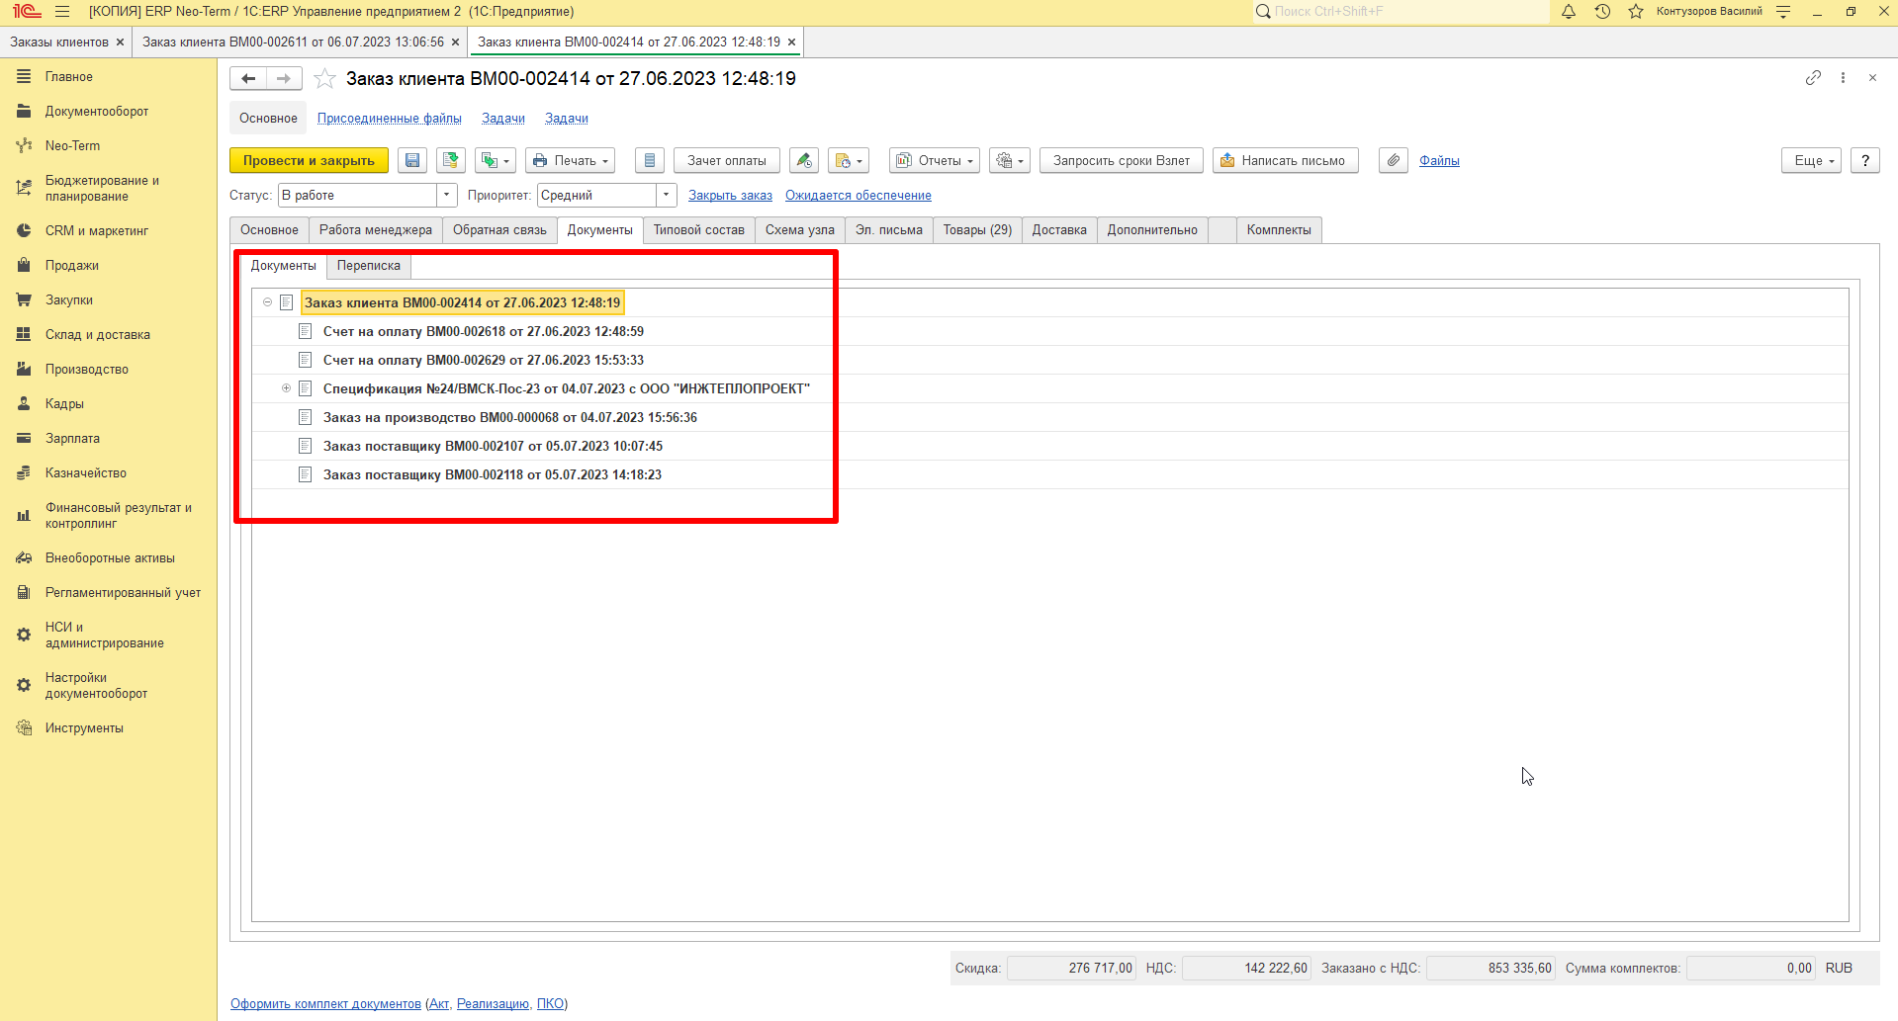Click the Провести и закрыть button

point(309,160)
